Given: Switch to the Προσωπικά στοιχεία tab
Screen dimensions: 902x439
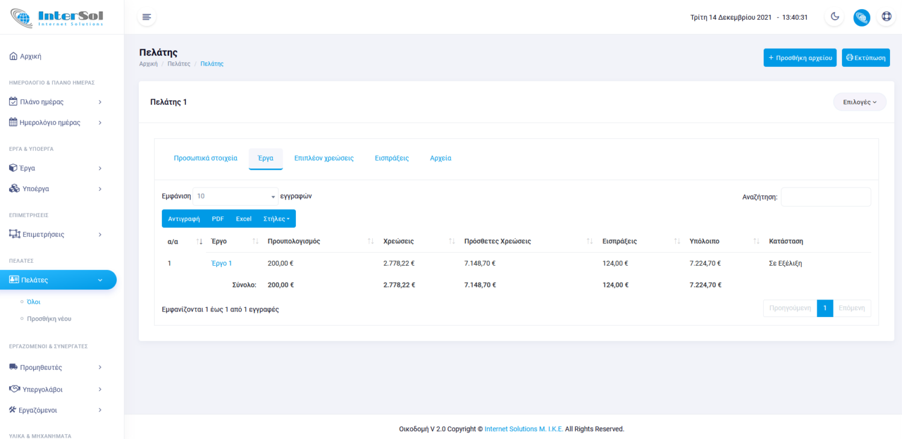Looking at the screenshot, I should click(206, 158).
